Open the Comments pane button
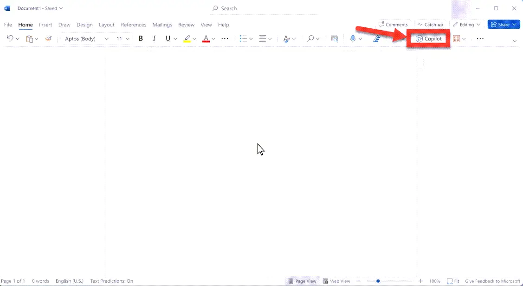This screenshot has width=523, height=286. click(393, 25)
